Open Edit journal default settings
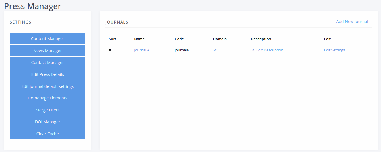 point(48,86)
